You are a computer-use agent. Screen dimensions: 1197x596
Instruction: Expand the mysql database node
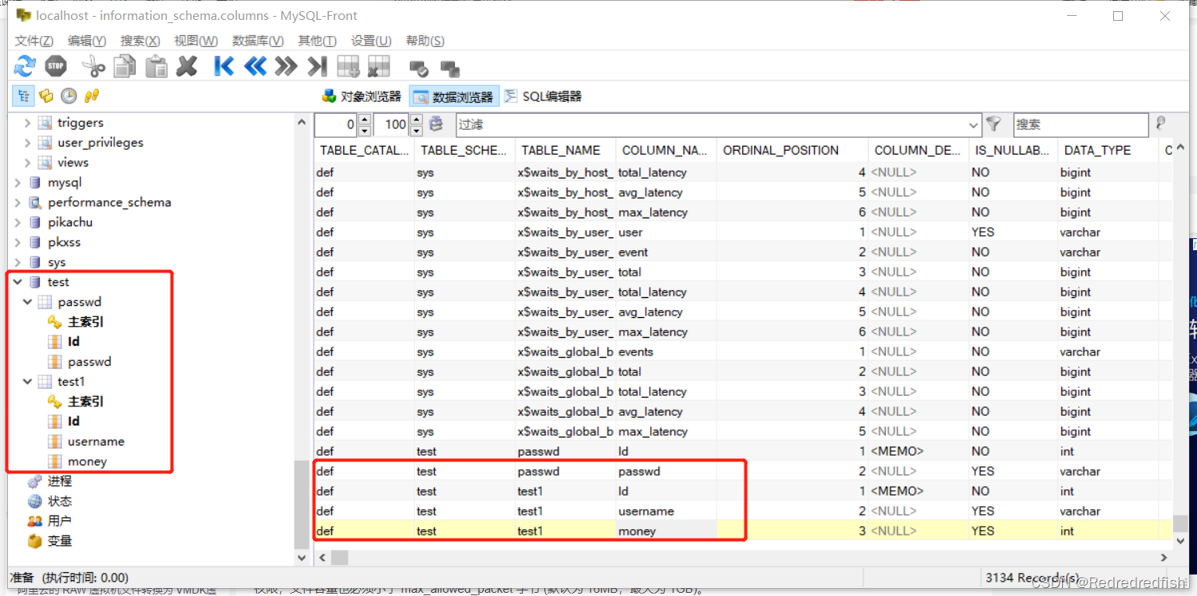[18, 182]
